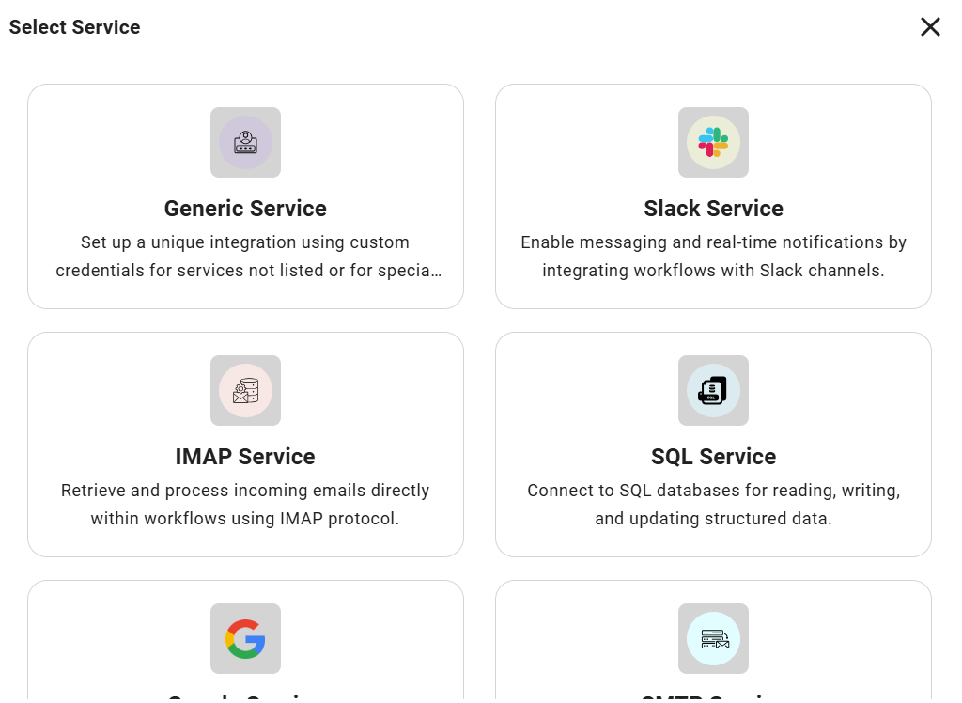Close the Select Service dialog
Viewport: 962px width, 703px height.
(930, 27)
